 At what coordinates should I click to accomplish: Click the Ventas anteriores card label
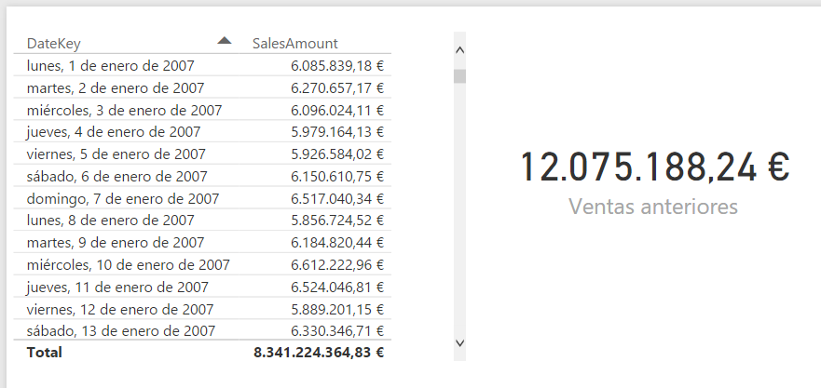pyautogui.click(x=653, y=206)
